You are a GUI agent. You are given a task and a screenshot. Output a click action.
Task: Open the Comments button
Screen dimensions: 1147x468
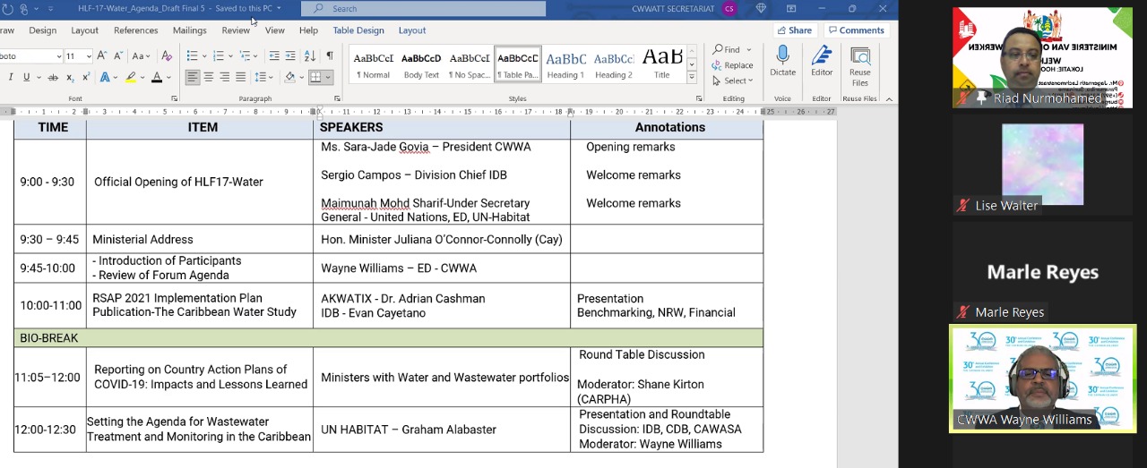[x=855, y=30]
